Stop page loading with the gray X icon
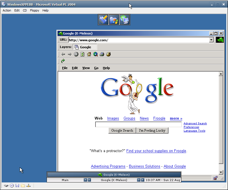The width and height of the screenshot is (228, 190). click(76, 54)
